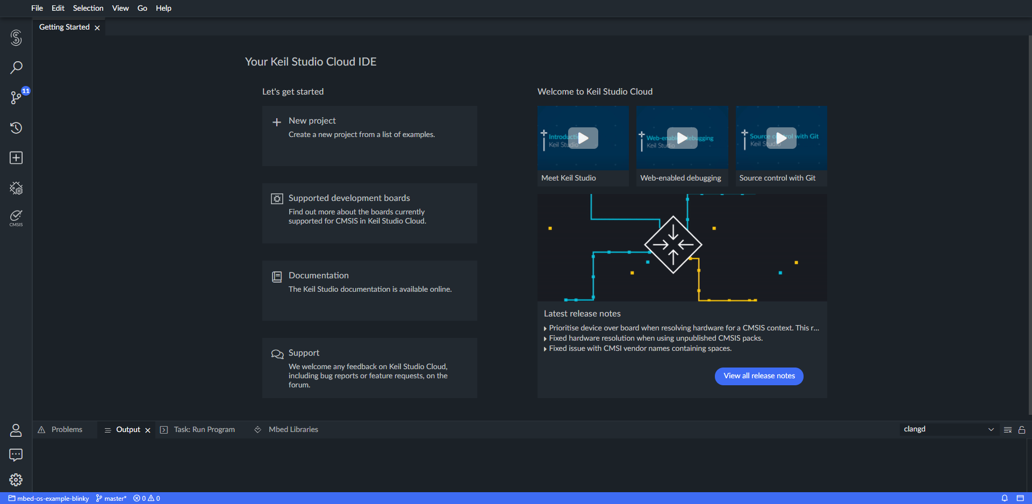1032x504 pixels.
Task: Play the Meet Keil Studio video
Action: click(x=583, y=138)
